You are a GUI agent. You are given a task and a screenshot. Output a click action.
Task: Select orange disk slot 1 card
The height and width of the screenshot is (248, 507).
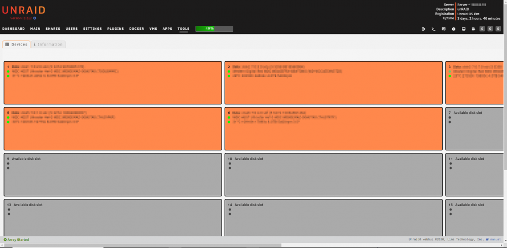click(113, 82)
